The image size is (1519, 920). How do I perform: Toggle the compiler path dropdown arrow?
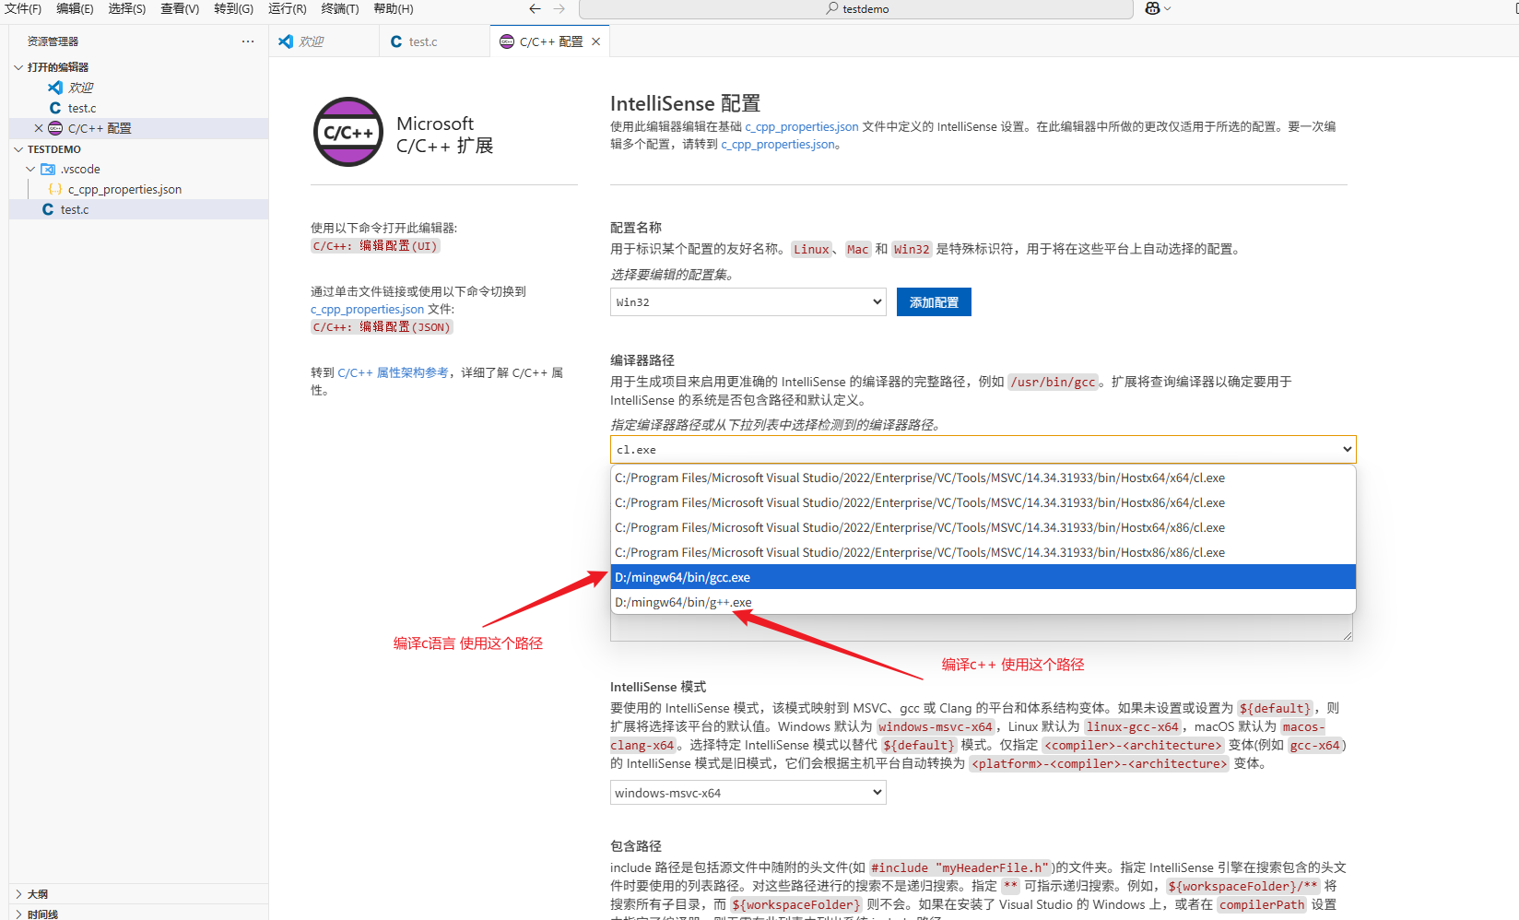coord(1347,449)
